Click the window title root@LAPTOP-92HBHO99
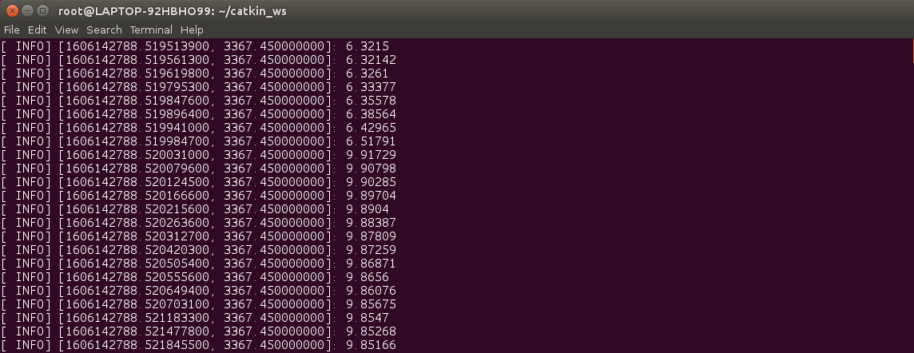Viewport: 914px width, 353px height. (173, 11)
